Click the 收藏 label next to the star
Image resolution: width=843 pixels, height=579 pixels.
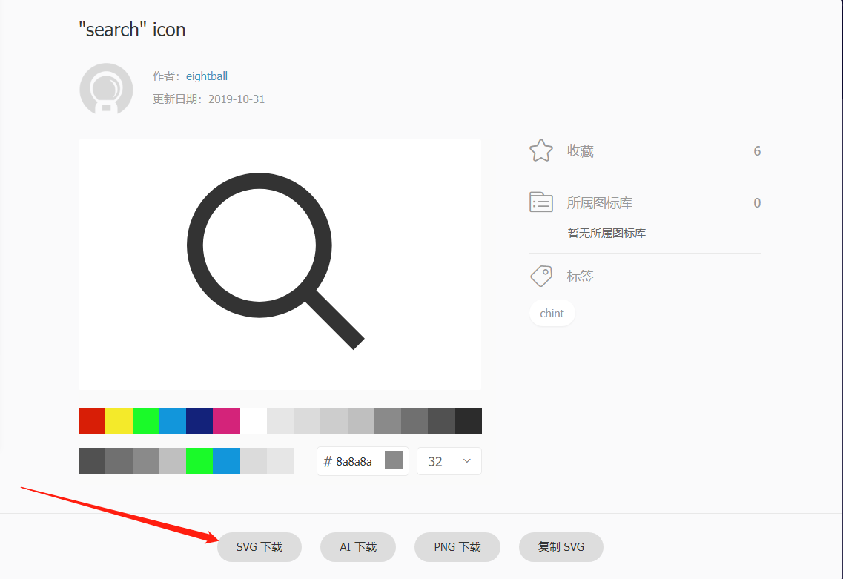581,150
